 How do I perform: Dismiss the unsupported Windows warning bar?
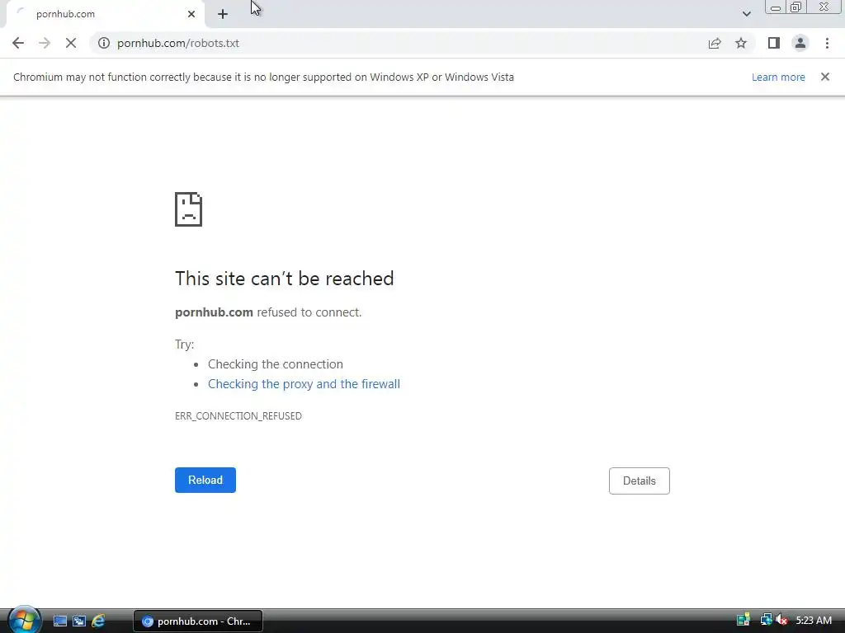825,77
